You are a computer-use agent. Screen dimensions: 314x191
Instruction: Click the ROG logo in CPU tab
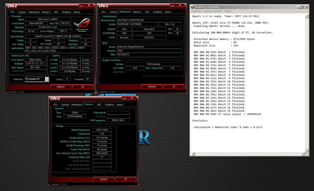82,25
